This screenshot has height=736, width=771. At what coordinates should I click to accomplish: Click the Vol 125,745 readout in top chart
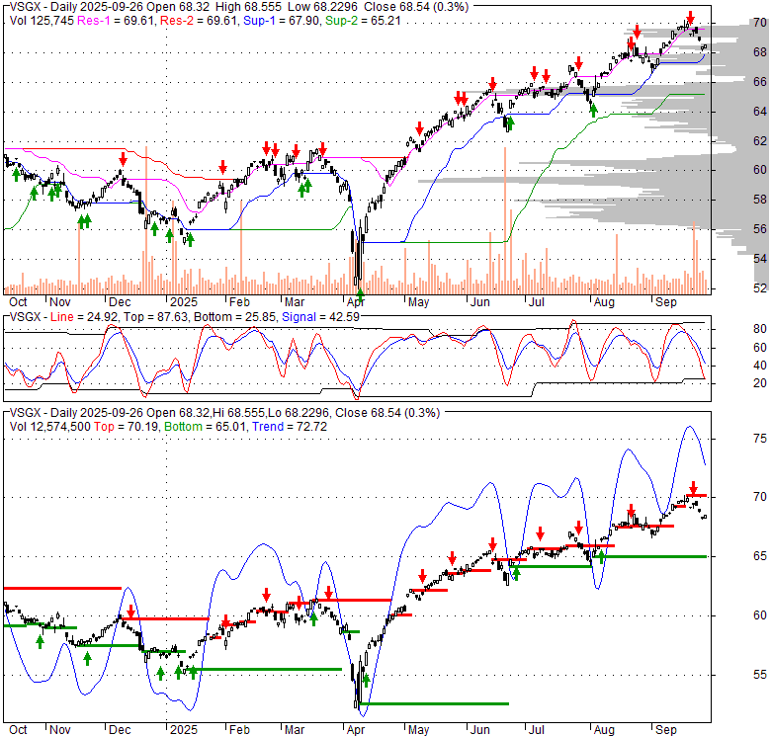pos(42,21)
